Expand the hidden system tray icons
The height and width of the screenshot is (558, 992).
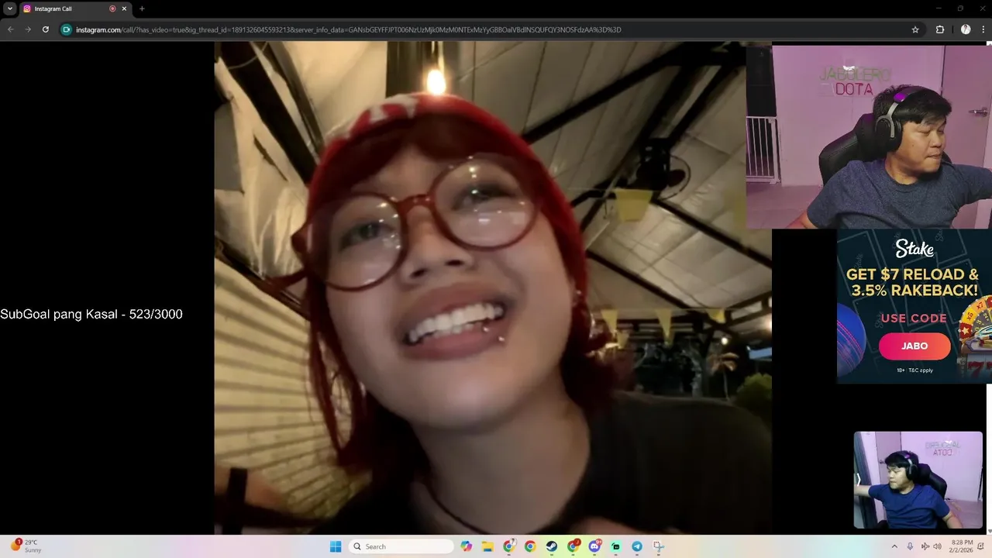[894, 546]
